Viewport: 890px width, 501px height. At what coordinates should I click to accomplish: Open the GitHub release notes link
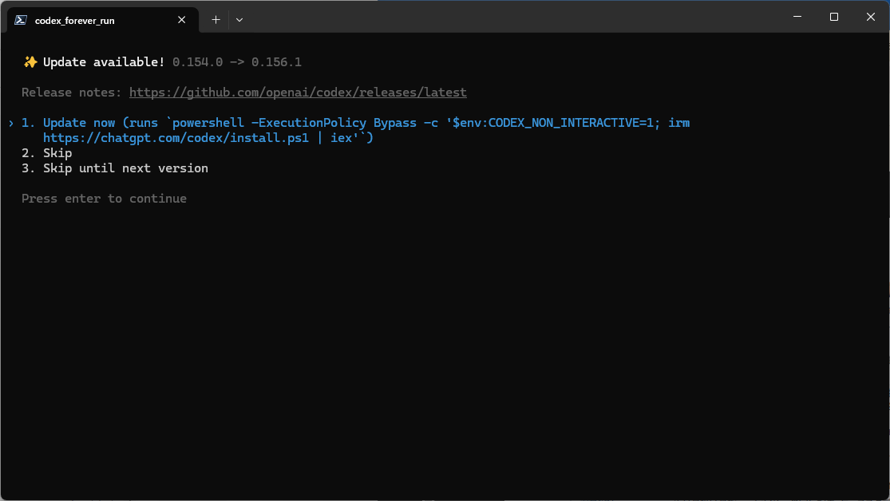point(298,93)
